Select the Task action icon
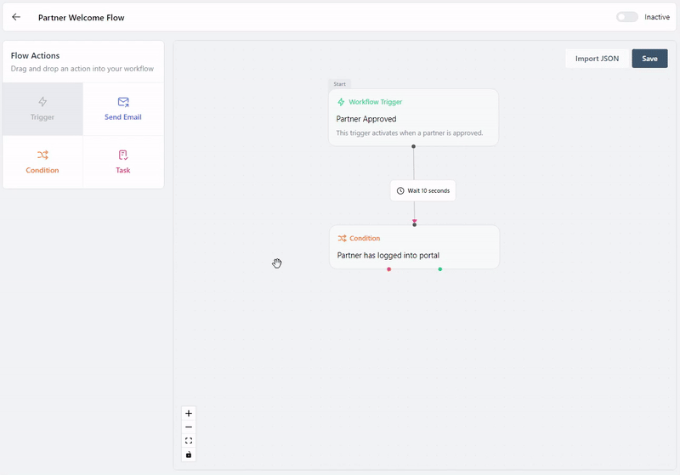 123,155
